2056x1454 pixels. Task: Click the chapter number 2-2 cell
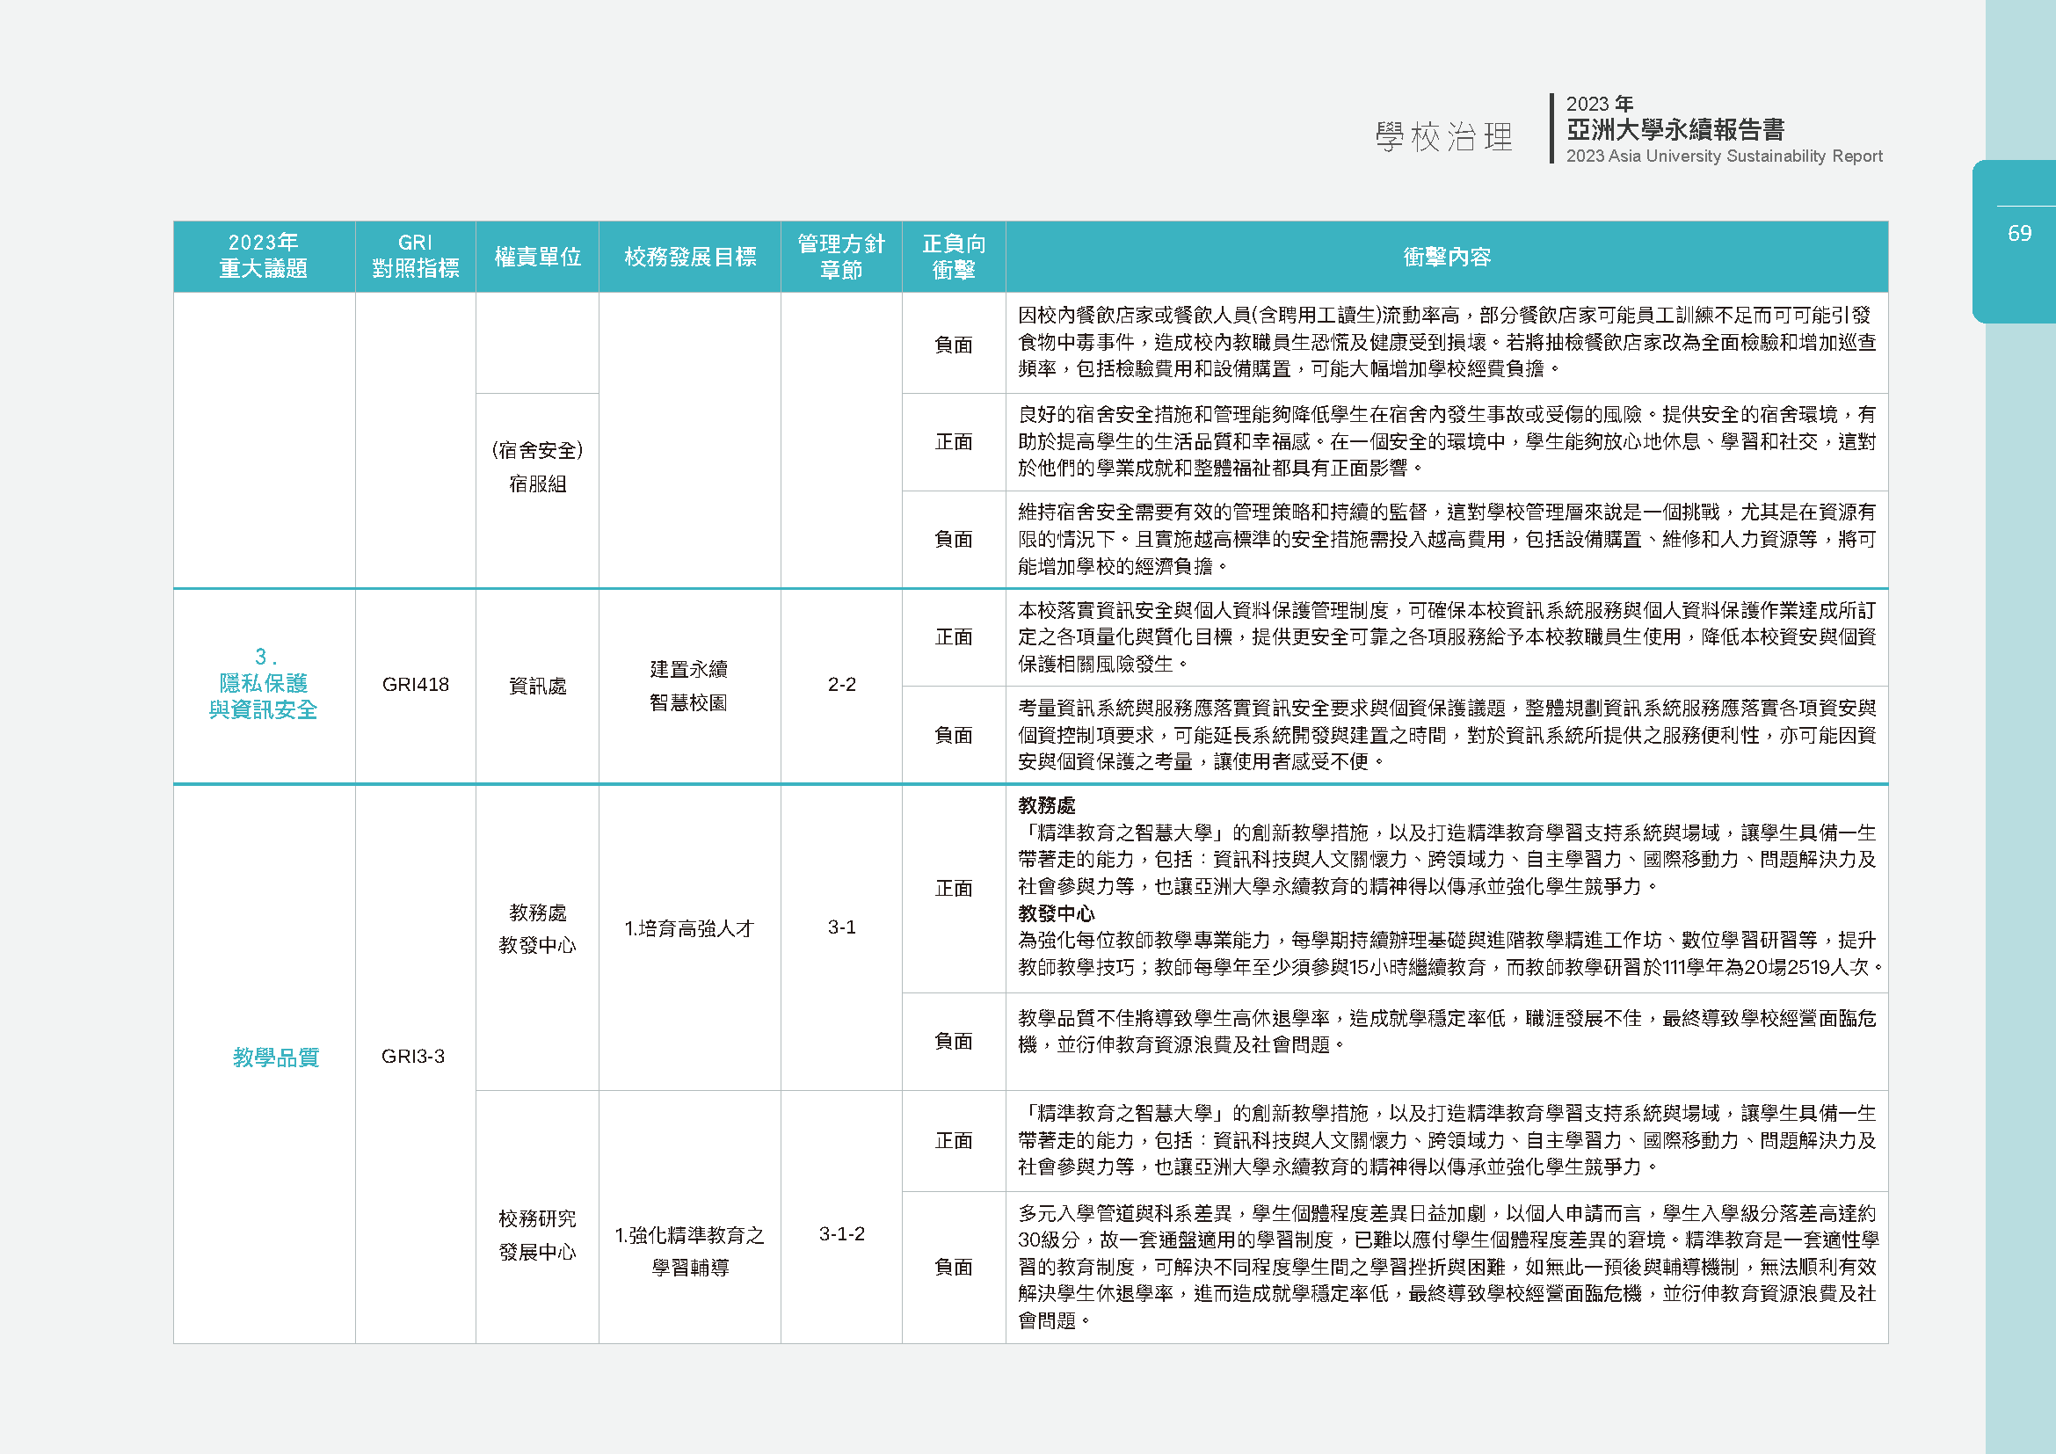(x=841, y=685)
